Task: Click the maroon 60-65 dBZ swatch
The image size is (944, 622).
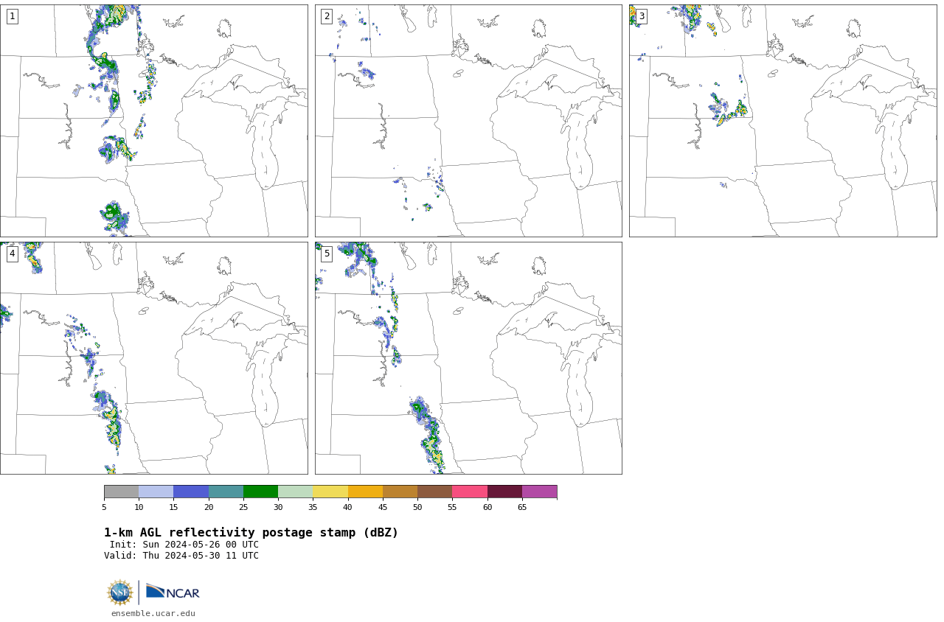Action: click(x=504, y=492)
